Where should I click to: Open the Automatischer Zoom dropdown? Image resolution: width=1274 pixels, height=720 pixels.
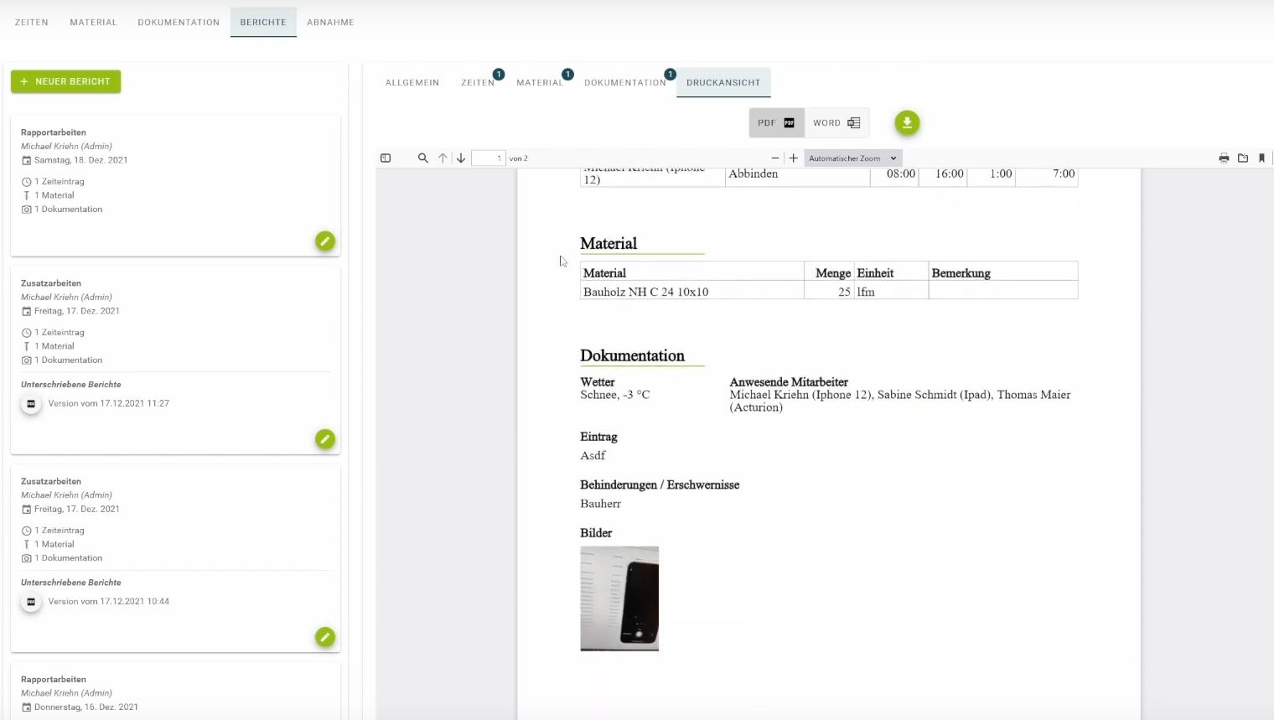[852, 158]
